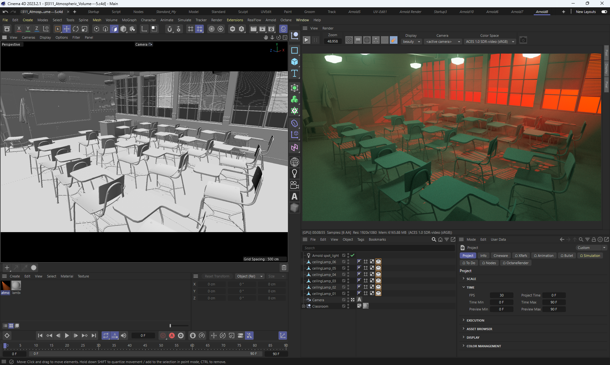Click the FPS input field
610x365 pixels.
(501, 295)
